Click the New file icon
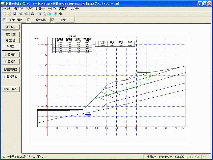 coord(5,14)
